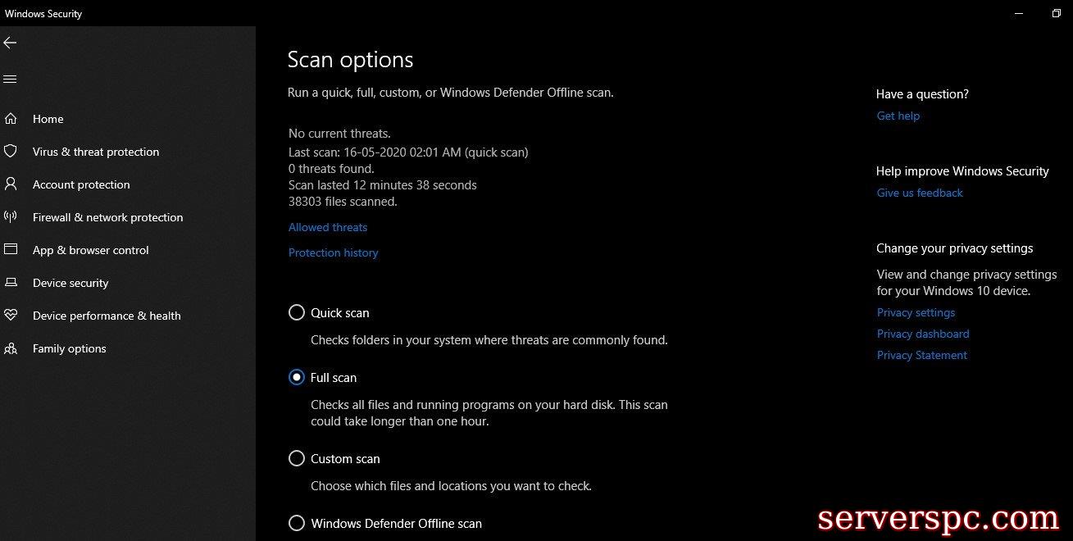Restore the window using title bar button
Image resolution: width=1073 pixels, height=541 pixels.
click(x=1056, y=13)
